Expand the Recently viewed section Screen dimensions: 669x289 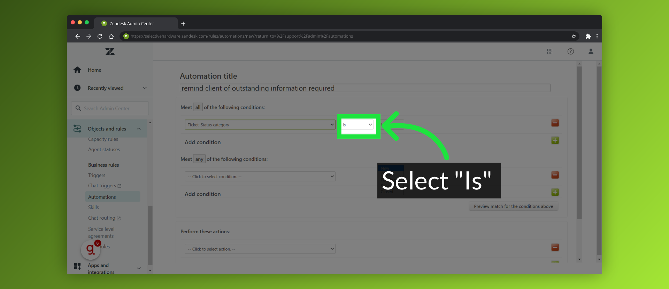[x=145, y=88]
